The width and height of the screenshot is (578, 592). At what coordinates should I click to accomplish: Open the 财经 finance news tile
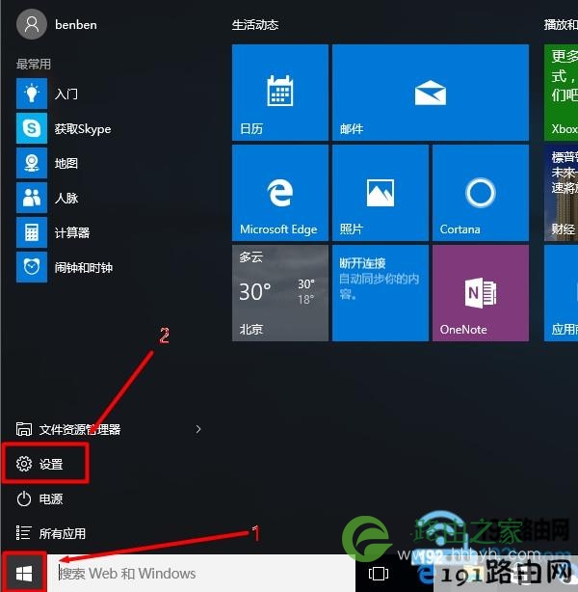tap(561, 193)
